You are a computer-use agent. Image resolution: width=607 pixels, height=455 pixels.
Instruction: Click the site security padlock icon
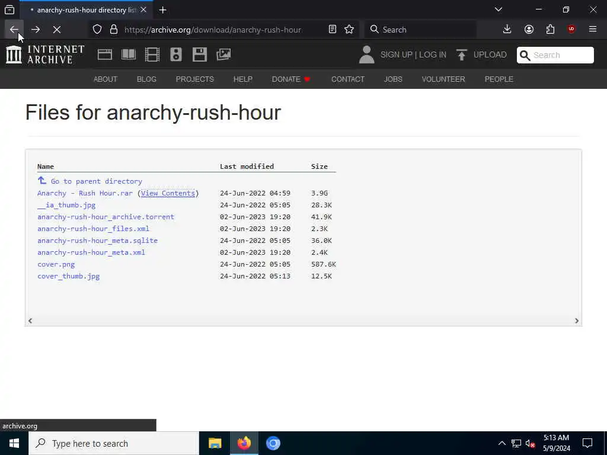tap(114, 30)
